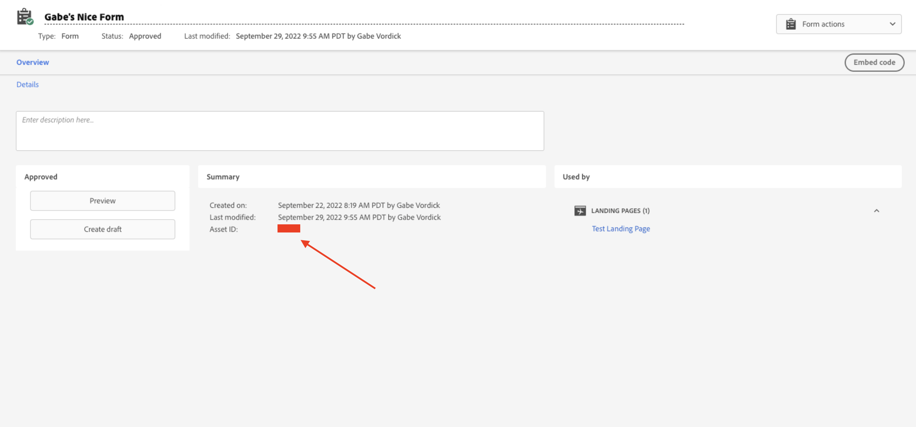This screenshot has height=427, width=916.
Task: Click the LANDING PAGES (1) heading
Action: [x=620, y=211]
